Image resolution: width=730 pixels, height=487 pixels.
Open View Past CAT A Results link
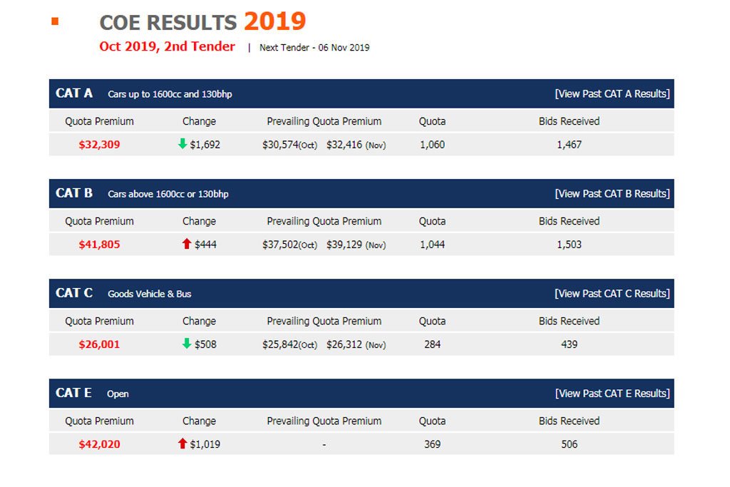pyautogui.click(x=612, y=93)
